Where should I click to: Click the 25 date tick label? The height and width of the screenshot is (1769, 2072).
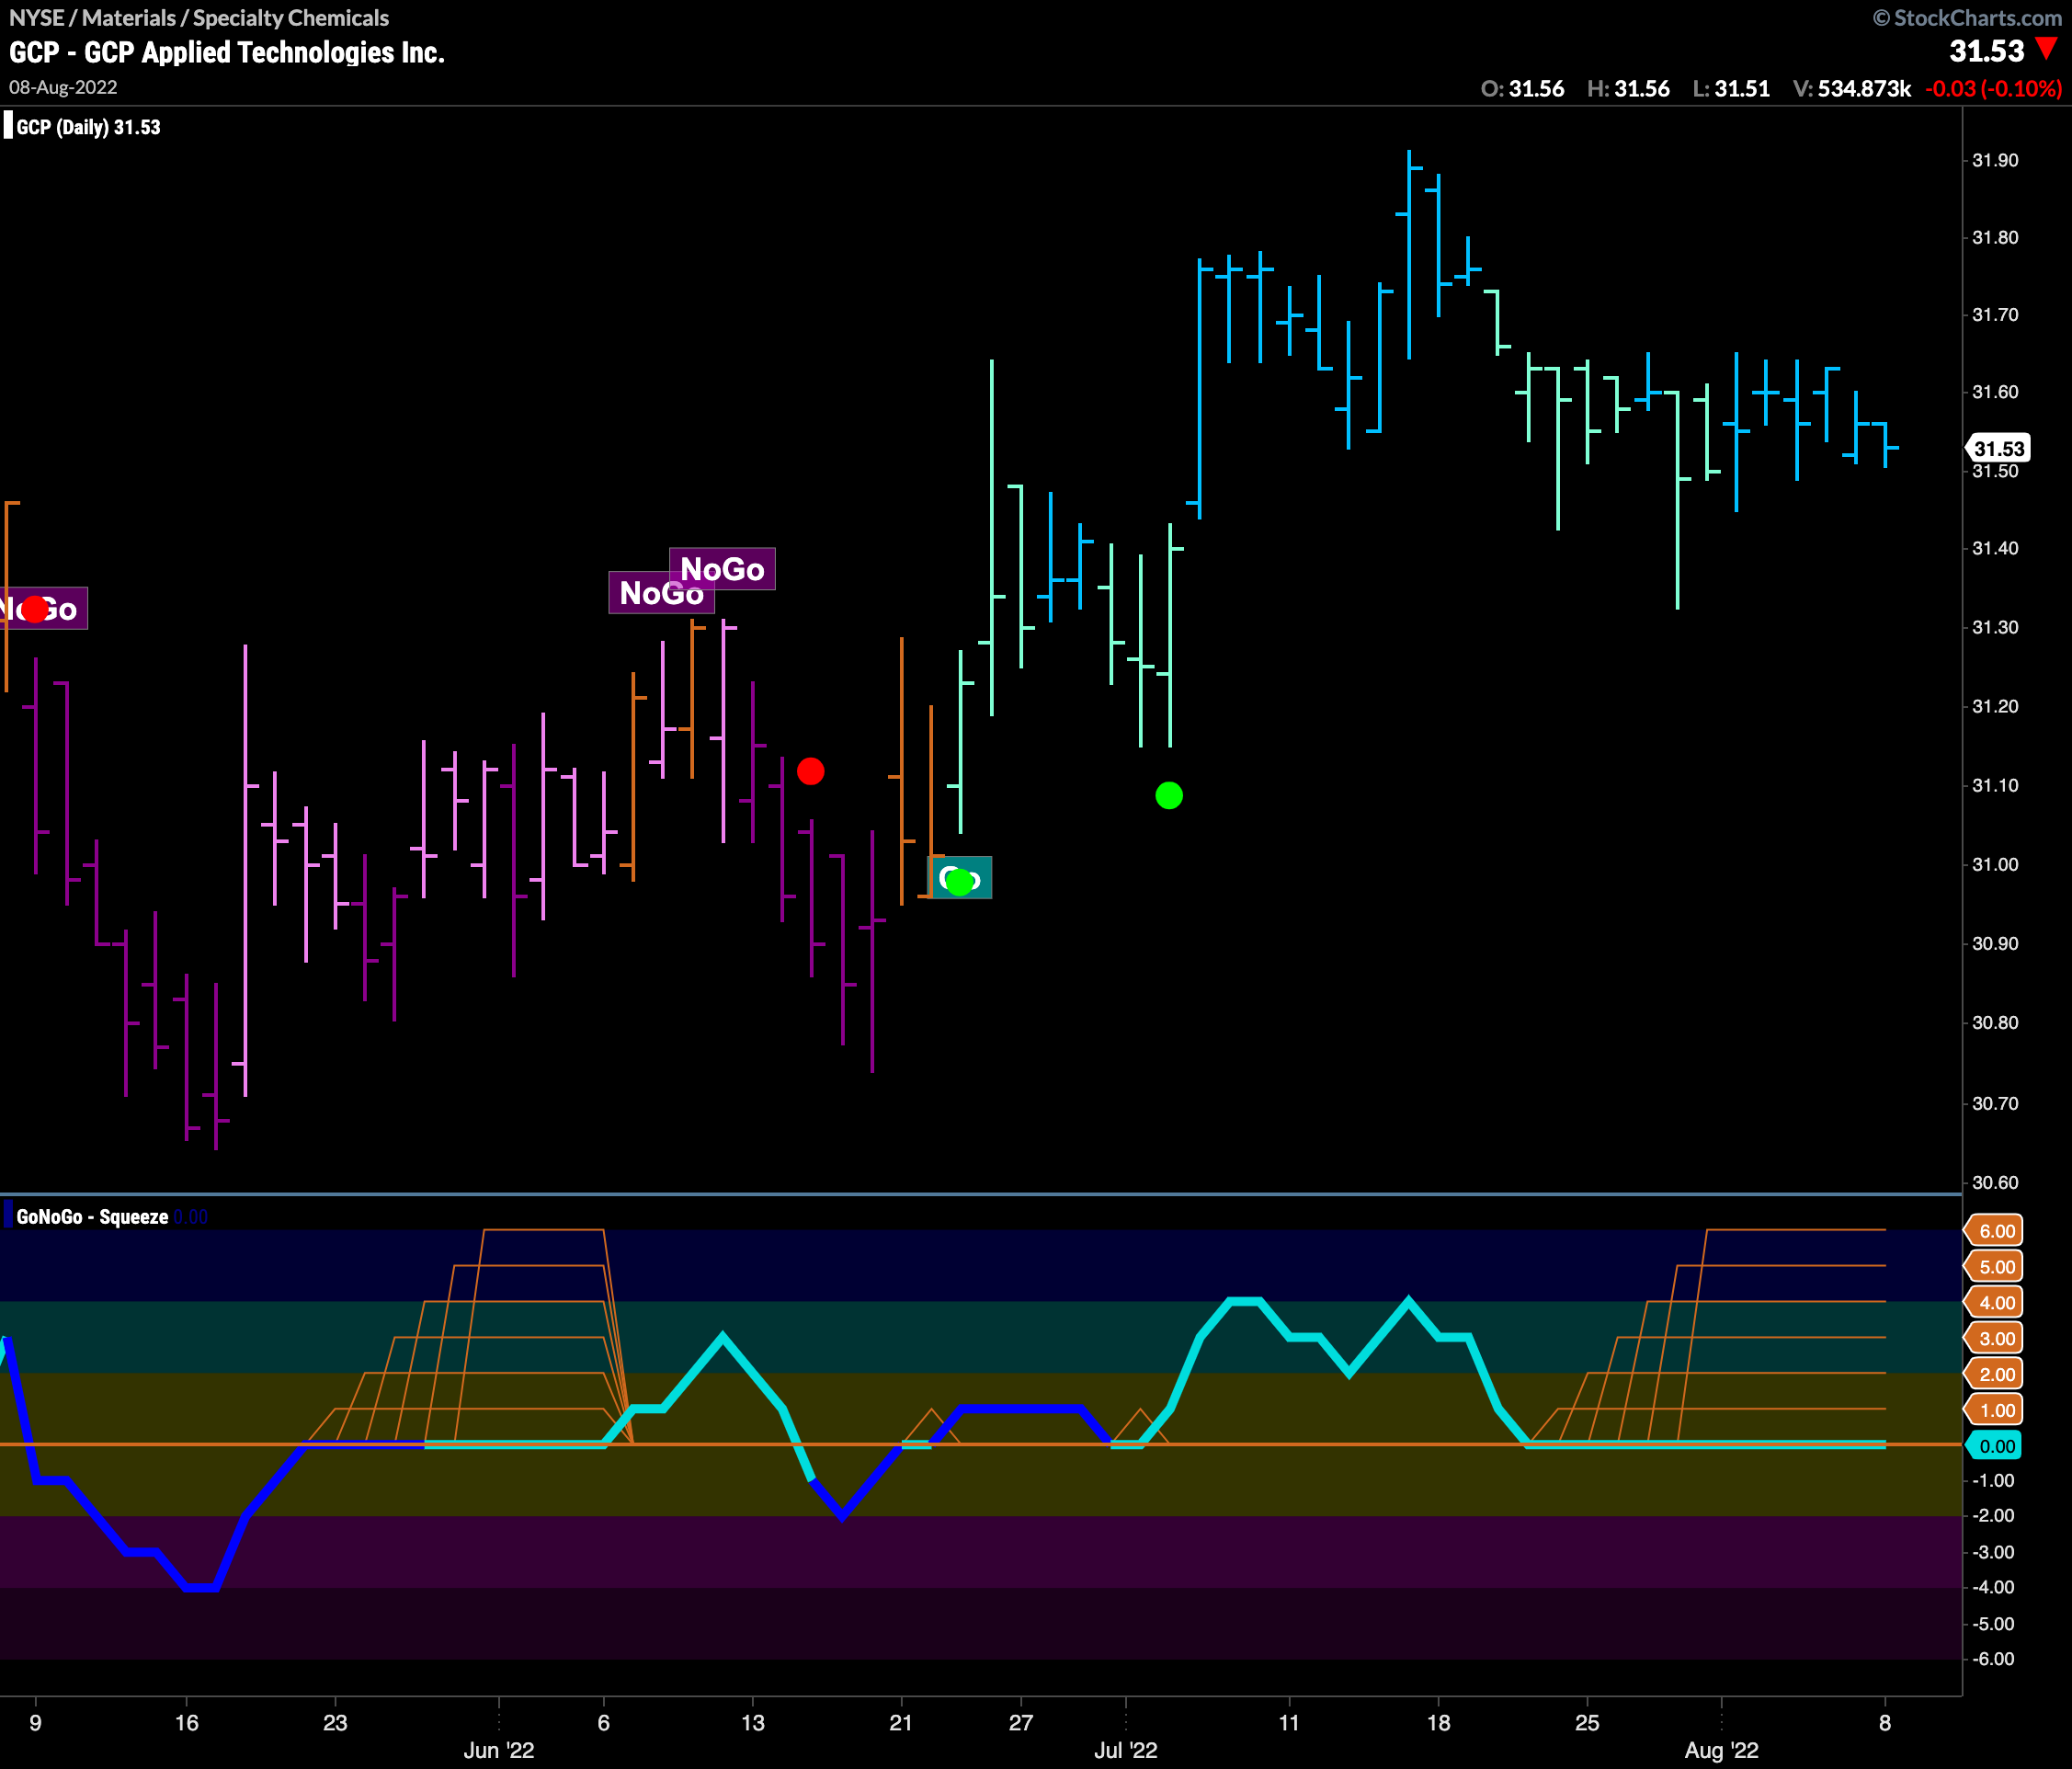pyautogui.click(x=1587, y=1722)
